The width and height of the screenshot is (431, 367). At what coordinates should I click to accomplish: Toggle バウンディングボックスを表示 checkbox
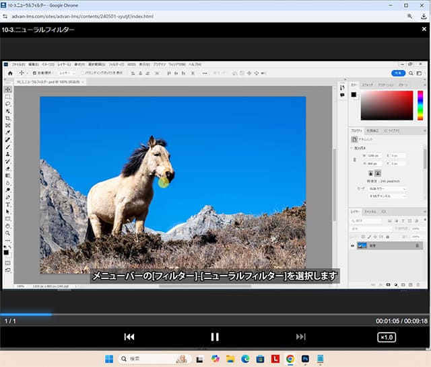click(82, 73)
